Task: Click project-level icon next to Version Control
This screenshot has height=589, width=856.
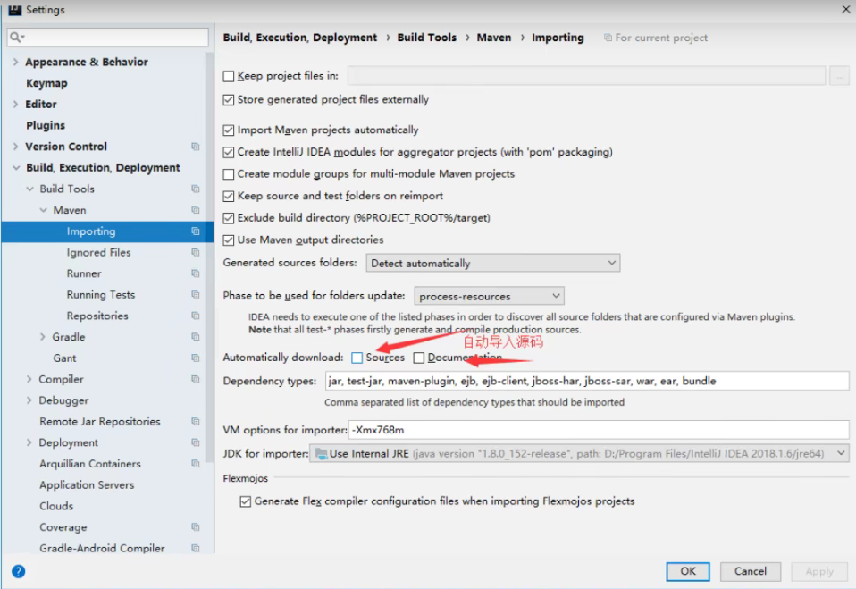Action: [195, 147]
